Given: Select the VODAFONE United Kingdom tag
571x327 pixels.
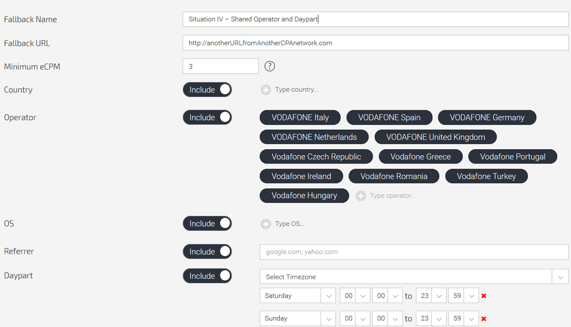Looking at the screenshot, I should (x=436, y=137).
